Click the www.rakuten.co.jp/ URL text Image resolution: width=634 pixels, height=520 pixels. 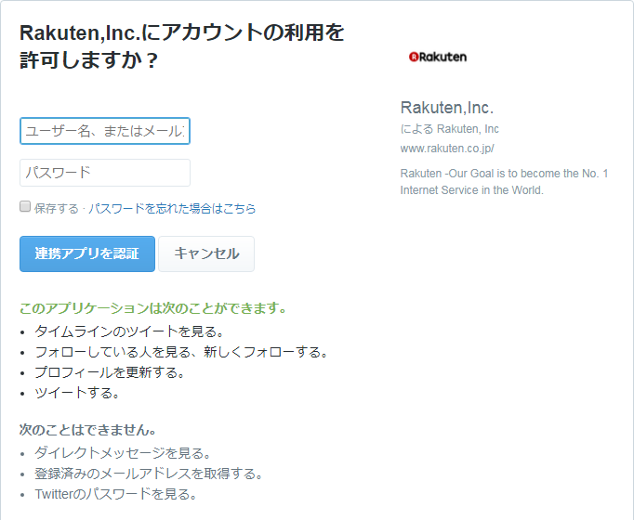(x=447, y=149)
